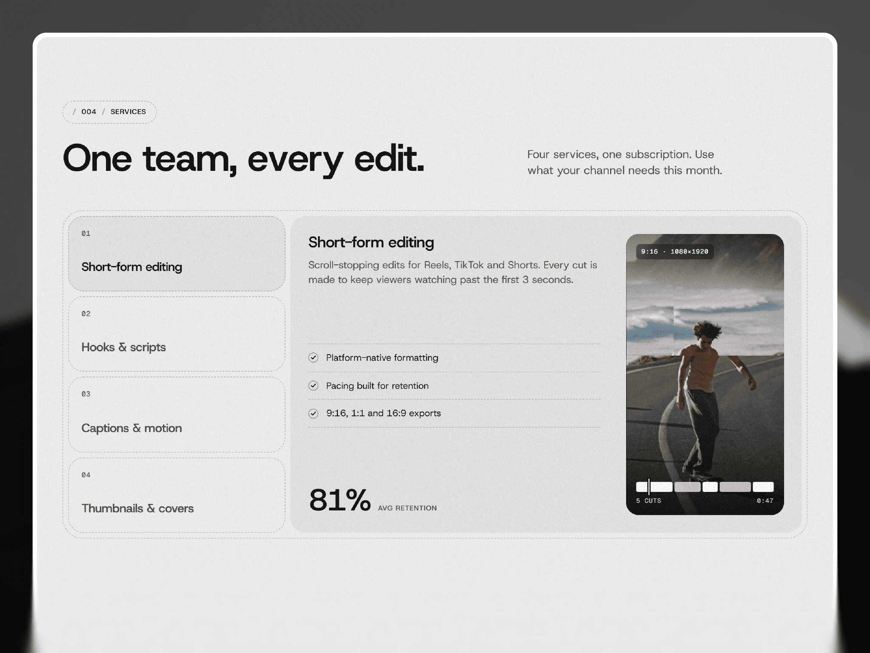Open Thumbnails & covers service

coord(176,495)
